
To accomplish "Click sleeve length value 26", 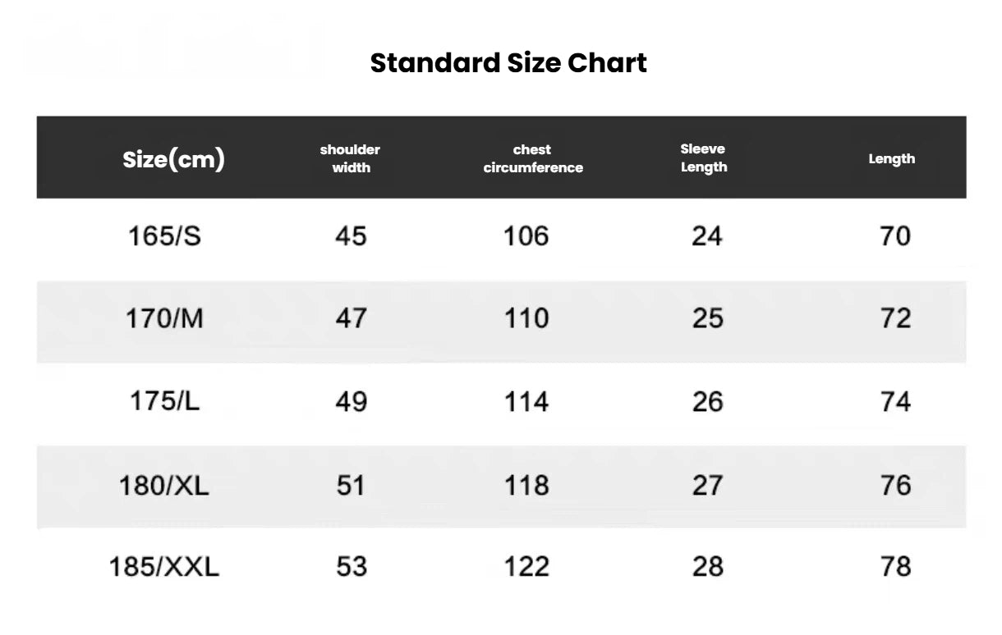I will tap(707, 401).
